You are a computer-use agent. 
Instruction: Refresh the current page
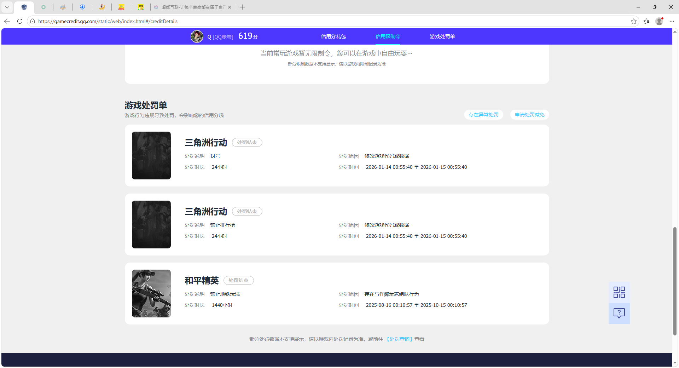pos(20,21)
